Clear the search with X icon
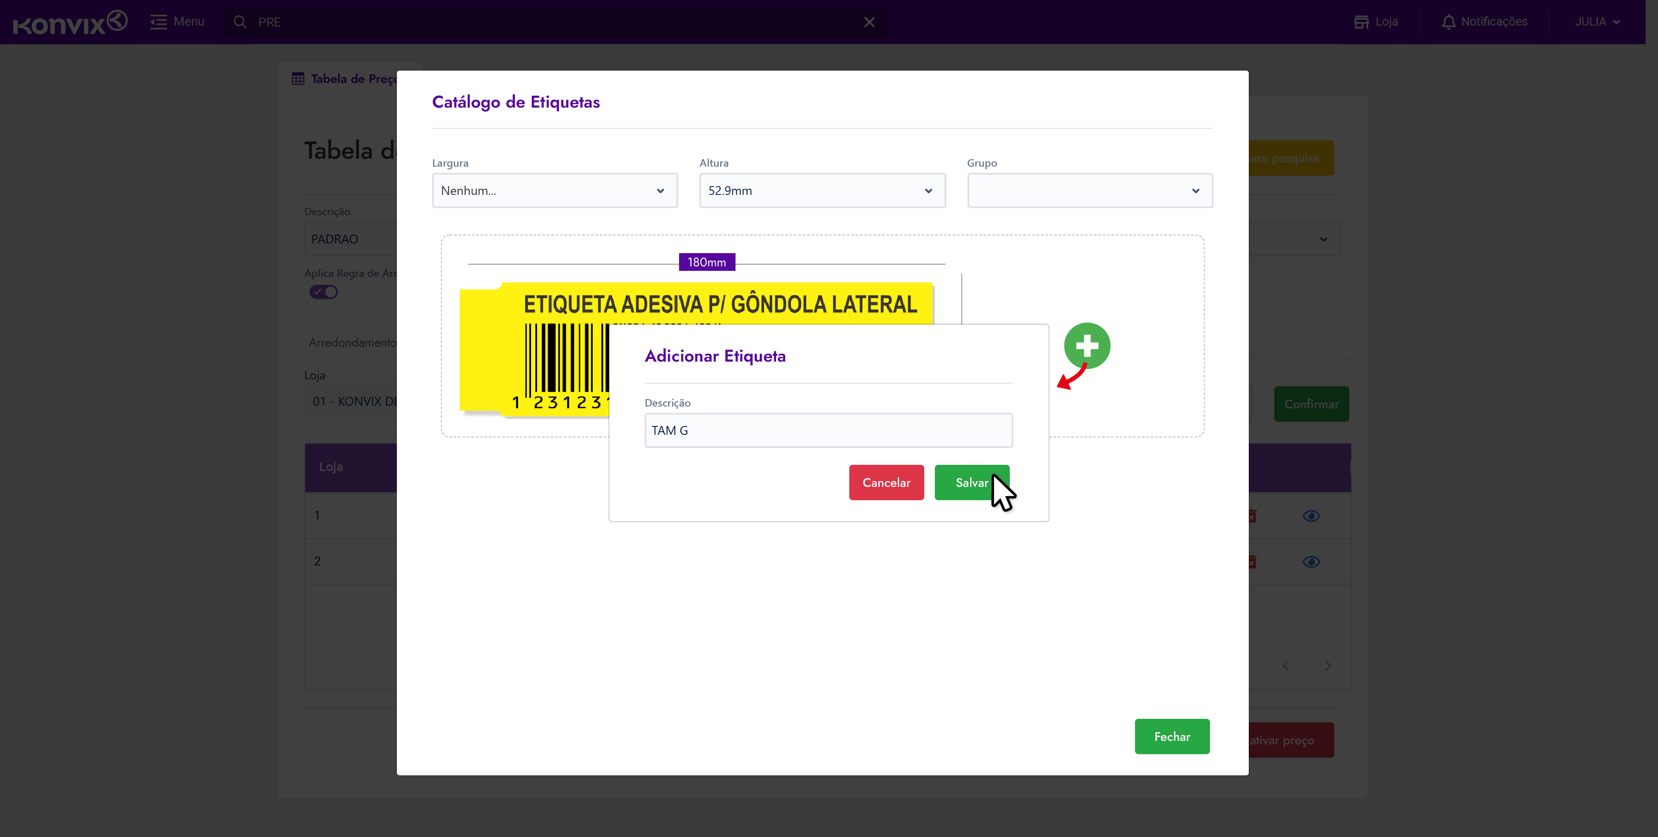This screenshot has height=837, width=1658. click(869, 22)
